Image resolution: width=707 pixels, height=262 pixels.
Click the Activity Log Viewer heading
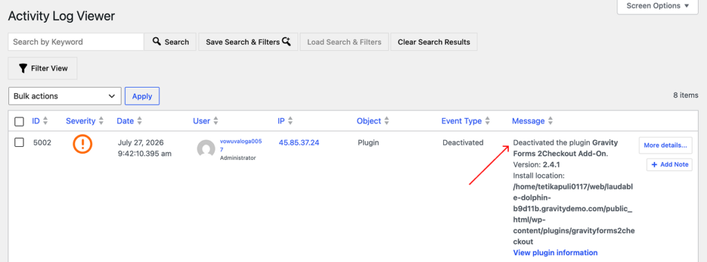[x=61, y=17]
